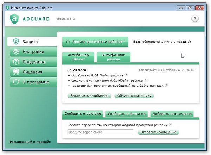The height and width of the screenshot is (155, 211).
Task: Disable antibanner using Выключить антибаннер
Action: click(89, 96)
